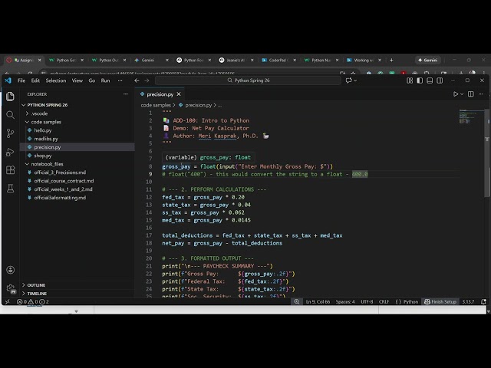Image resolution: width=491 pixels, height=368 pixels.
Task: Open the Selection menu
Action: 56,80
